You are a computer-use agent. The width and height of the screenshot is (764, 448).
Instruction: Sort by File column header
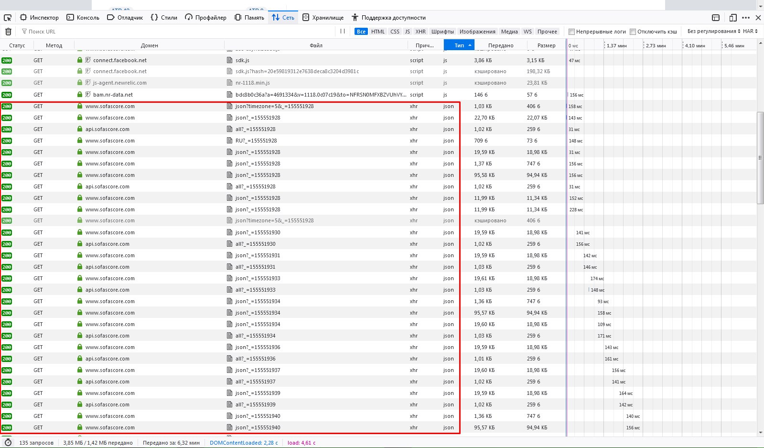(316, 45)
